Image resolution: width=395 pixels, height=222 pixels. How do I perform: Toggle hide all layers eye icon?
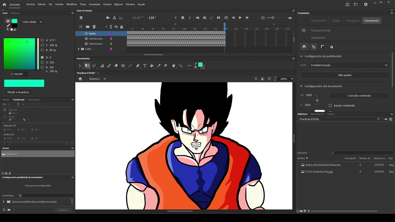[x=116, y=27]
